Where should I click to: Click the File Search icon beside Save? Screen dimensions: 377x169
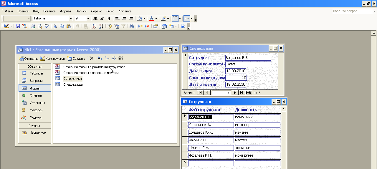click(24, 26)
